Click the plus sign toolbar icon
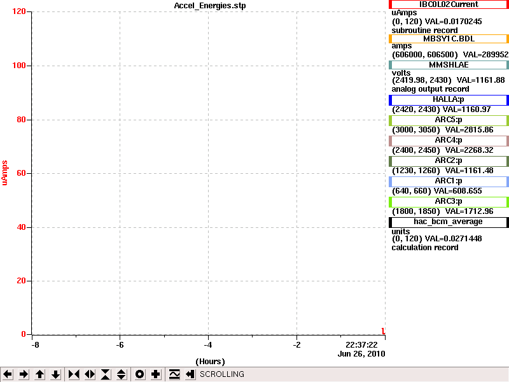Image resolution: width=509 pixels, height=382 pixels. [155, 374]
